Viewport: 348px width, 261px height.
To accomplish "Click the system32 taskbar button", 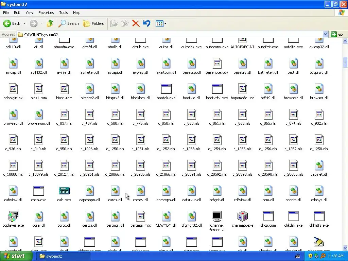I will coord(63,256).
